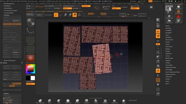
Task: Select the Inflat brush
Action: coord(59,101)
